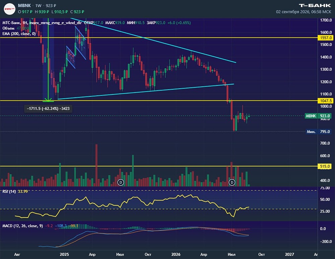Screen dimensions: 335x259
Task: Click the header price 923 ₽ next to 1W
Action: click(51, 6)
